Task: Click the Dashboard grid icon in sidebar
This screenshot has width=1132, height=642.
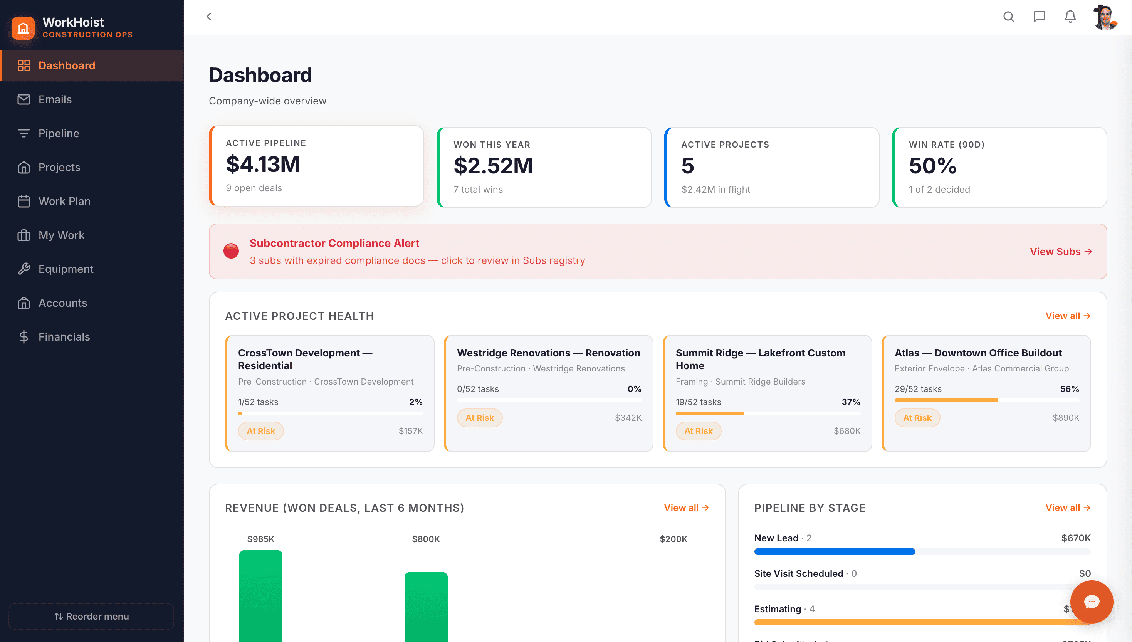Action: (x=24, y=66)
